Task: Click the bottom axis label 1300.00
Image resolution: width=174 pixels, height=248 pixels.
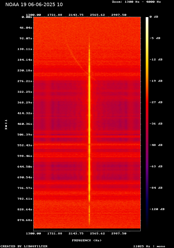Action: (33, 234)
